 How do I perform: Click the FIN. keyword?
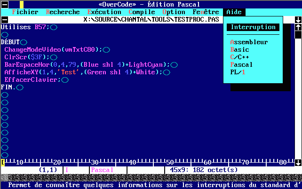click(8, 87)
